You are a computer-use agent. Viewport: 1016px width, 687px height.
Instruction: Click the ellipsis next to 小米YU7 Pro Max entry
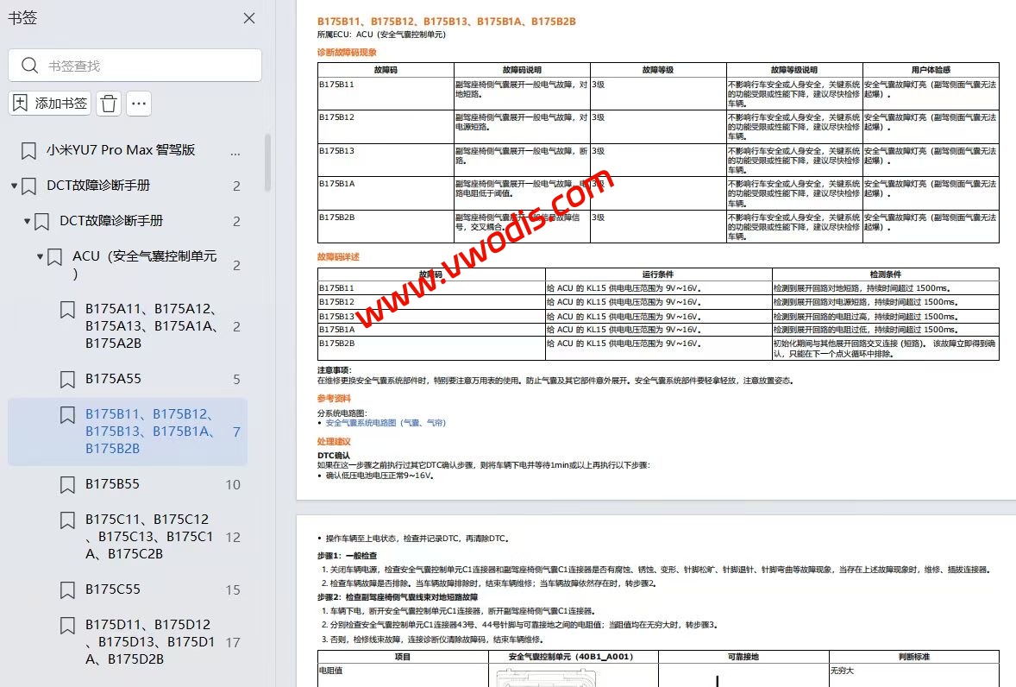click(x=235, y=153)
